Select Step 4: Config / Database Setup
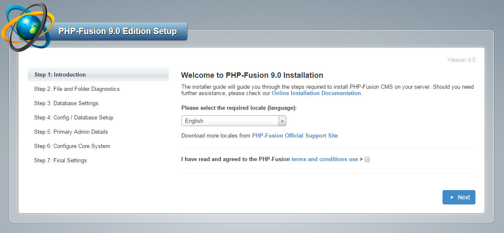 (74, 118)
